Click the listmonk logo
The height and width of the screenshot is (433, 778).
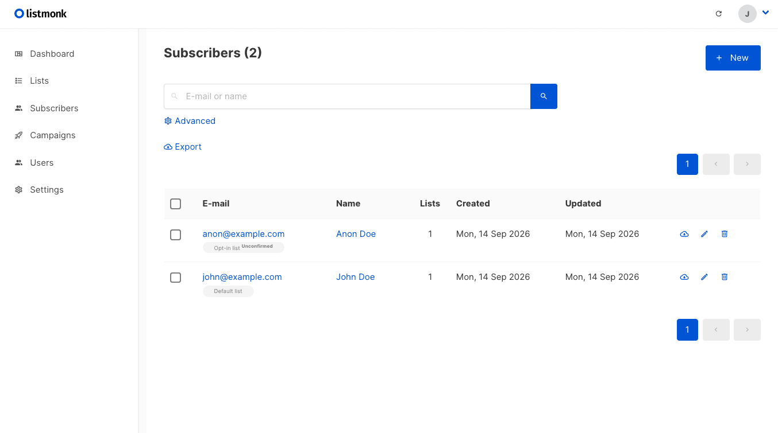click(x=41, y=13)
